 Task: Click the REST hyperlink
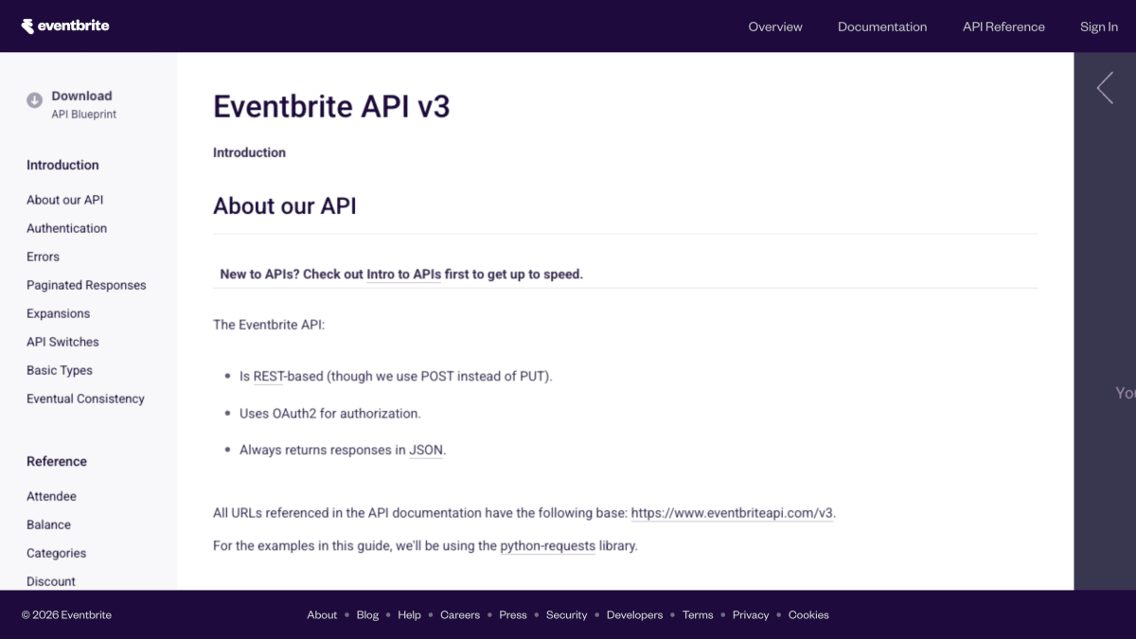coord(269,376)
